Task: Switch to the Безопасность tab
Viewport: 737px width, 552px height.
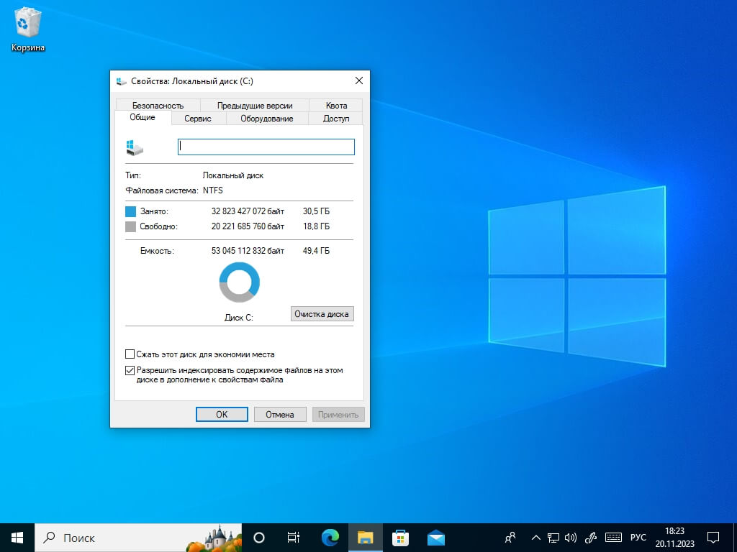Action: (158, 106)
